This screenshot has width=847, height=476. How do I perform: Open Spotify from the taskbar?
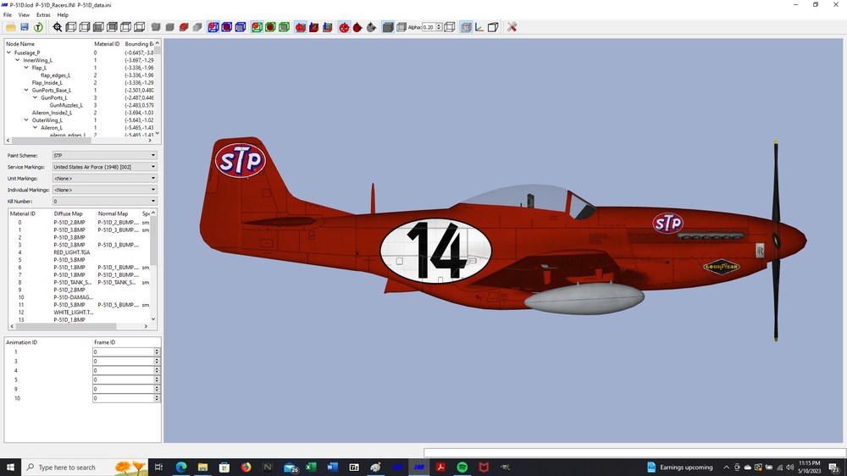click(x=462, y=468)
